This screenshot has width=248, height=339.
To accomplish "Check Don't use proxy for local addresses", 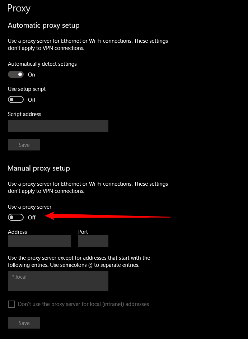I will coord(11,304).
